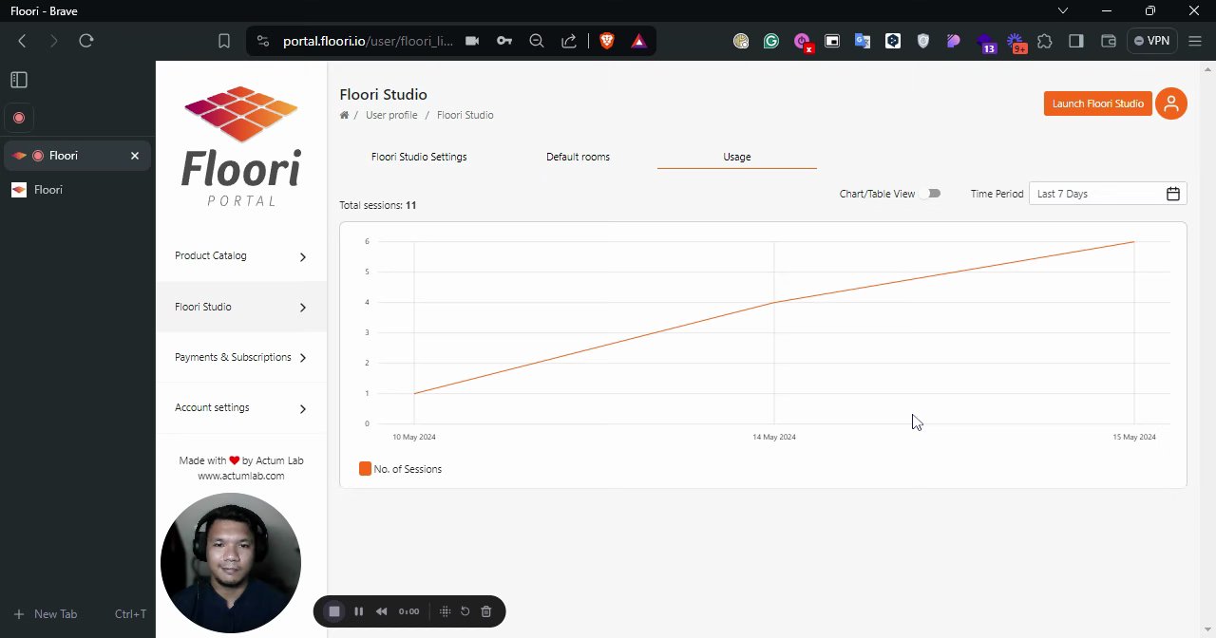Click the zoom magnifier icon in address bar
The width and height of the screenshot is (1216, 638).
click(x=537, y=41)
